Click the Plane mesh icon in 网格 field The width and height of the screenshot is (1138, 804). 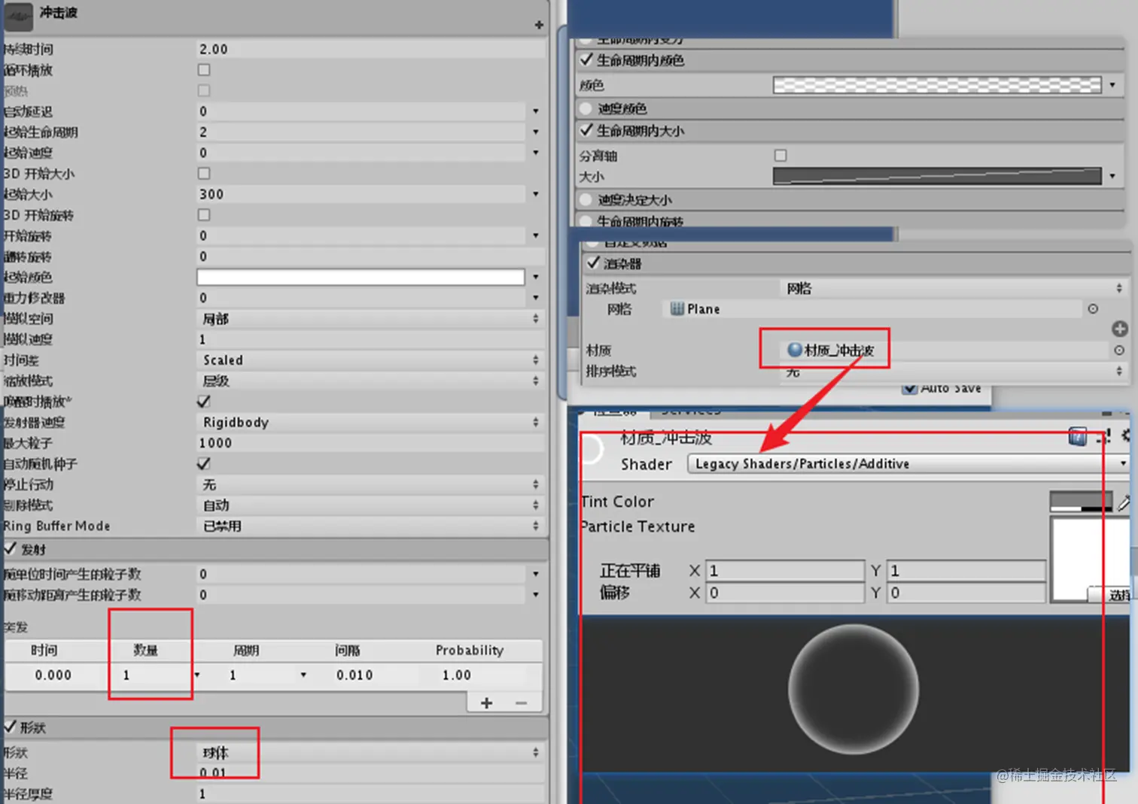pos(677,308)
